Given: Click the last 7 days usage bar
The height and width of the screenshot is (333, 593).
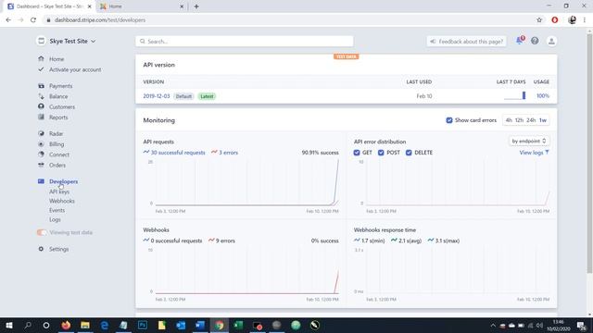Looking at the screenshot, I should click(x=524, y=95).
